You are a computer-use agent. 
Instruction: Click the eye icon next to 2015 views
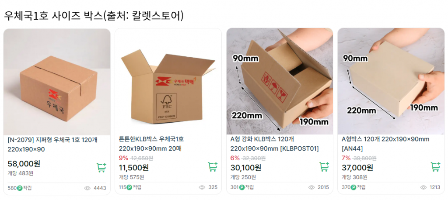pos(311,187)
